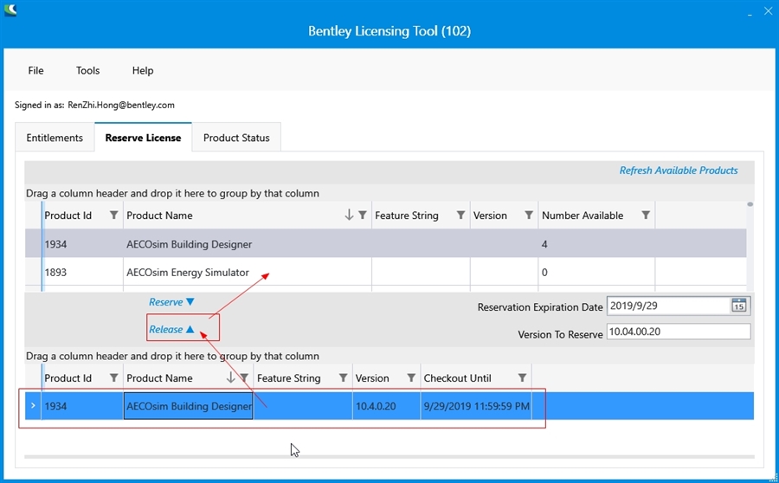This screenshot has width=779, height=483.
Task: Expand the reserved 1934 row chevron
Action: pos(33,406)
